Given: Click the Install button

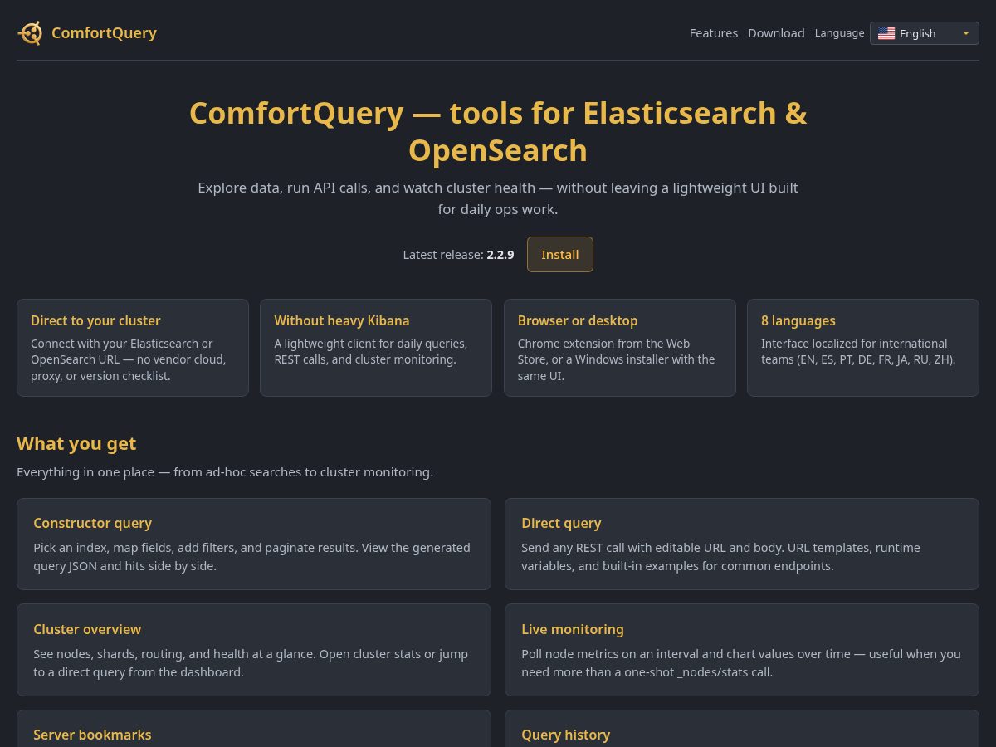Looking at the screenshot, I should (x=560, y=254).
